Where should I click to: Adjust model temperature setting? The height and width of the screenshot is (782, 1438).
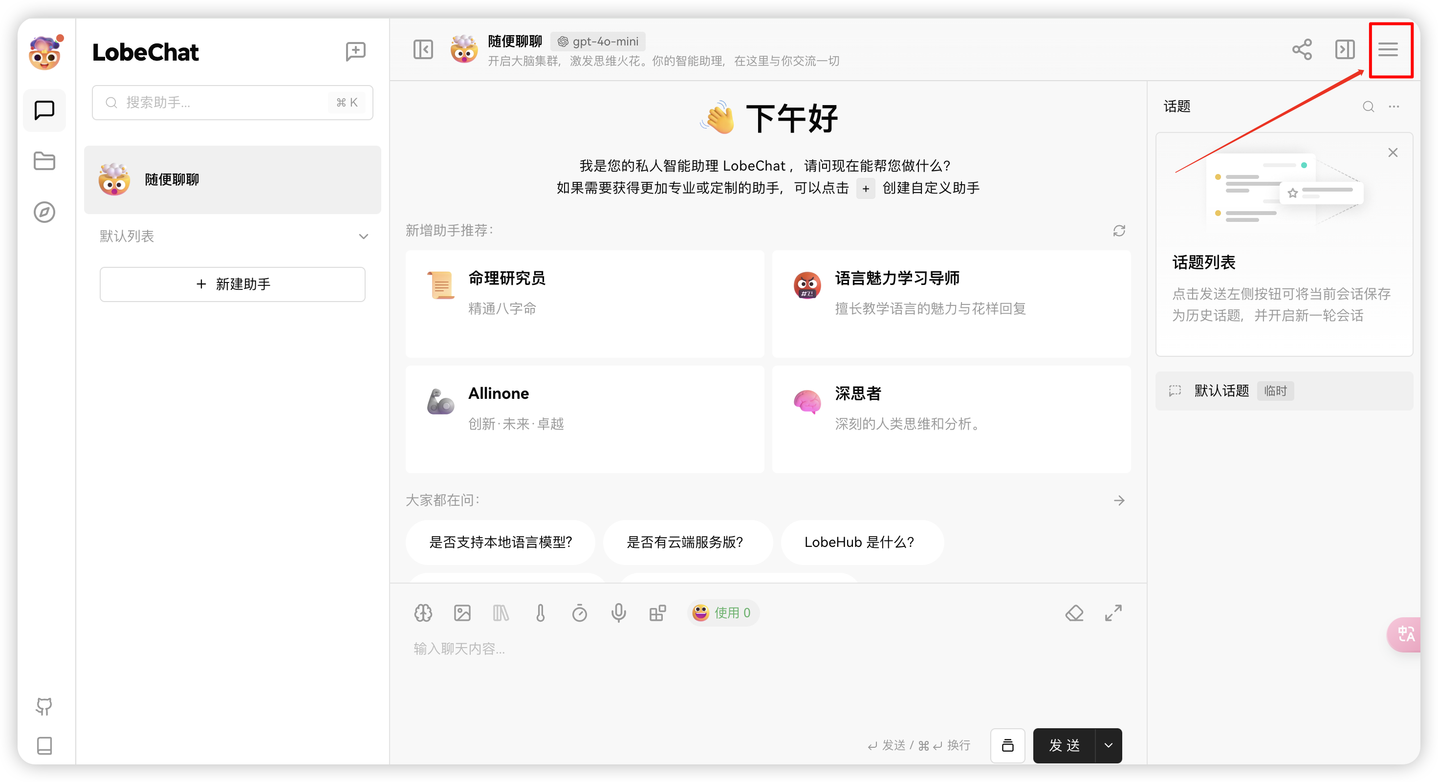coord(541,613)
